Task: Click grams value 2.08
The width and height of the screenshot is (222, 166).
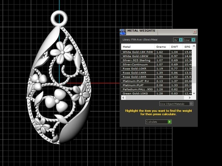Action: pyautogui.click(x=159, y=85)
